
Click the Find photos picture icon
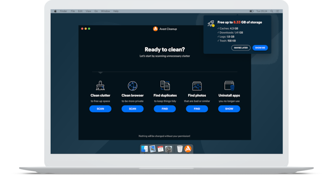coord(197,86)
